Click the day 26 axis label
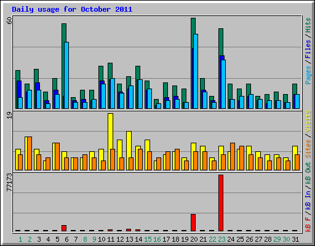Screen dimensions: 315x246 [x=249, y=239]
